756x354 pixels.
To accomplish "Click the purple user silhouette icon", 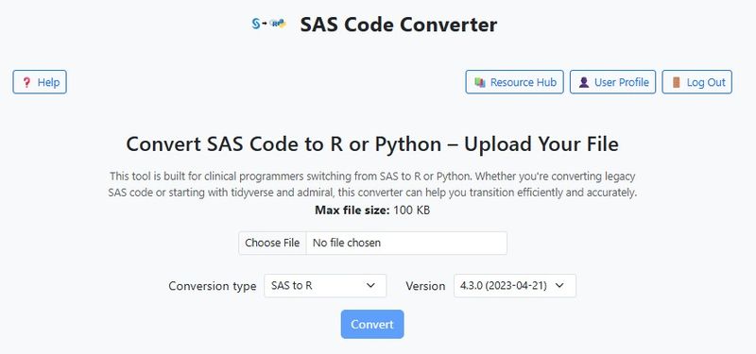I will (584, 82).
